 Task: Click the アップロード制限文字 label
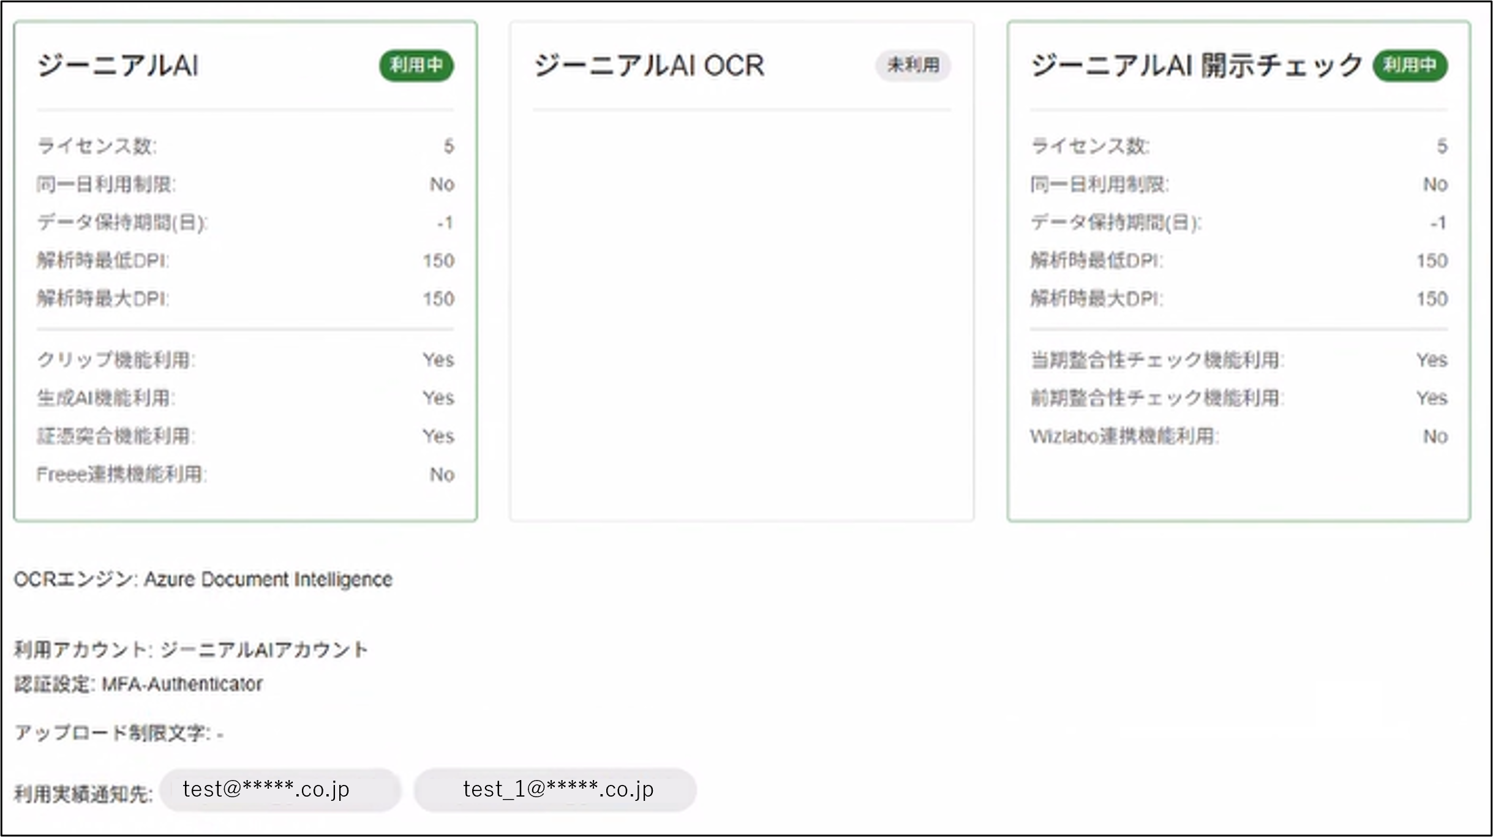coord(113,733)
